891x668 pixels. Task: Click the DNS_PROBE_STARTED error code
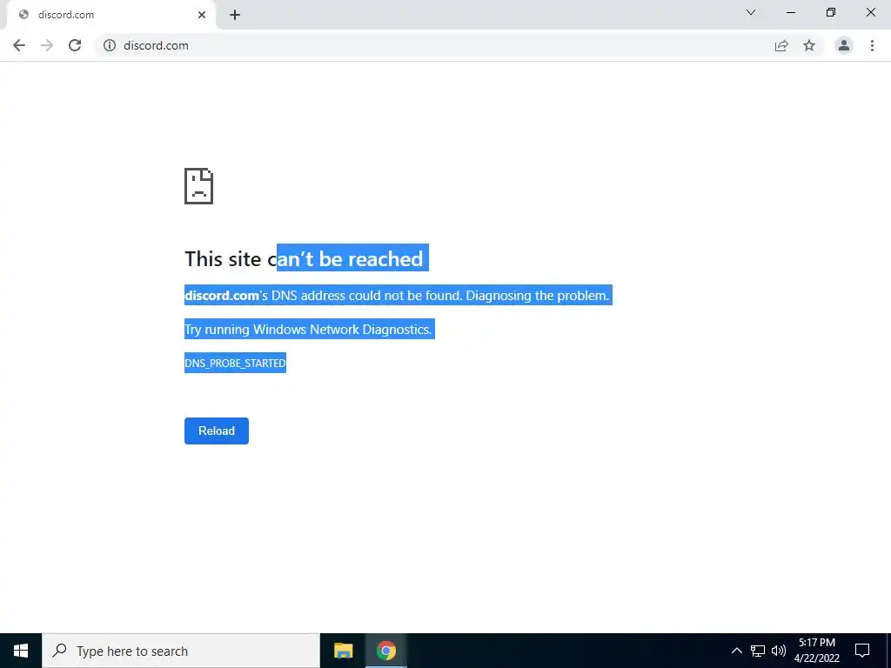[235, 363]
